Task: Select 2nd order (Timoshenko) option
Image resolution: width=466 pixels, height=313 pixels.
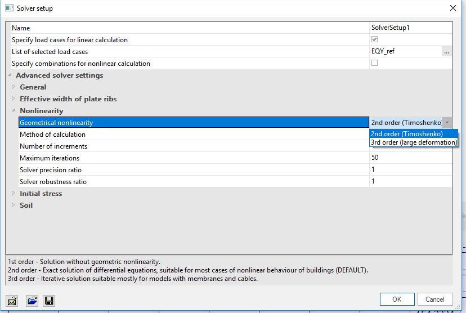Action: pyautogui.click(x=407, y=134)
